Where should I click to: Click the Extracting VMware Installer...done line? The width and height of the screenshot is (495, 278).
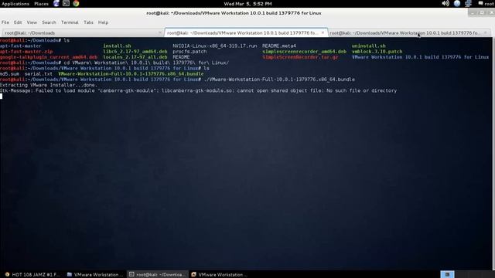click(x=49, y=85)
